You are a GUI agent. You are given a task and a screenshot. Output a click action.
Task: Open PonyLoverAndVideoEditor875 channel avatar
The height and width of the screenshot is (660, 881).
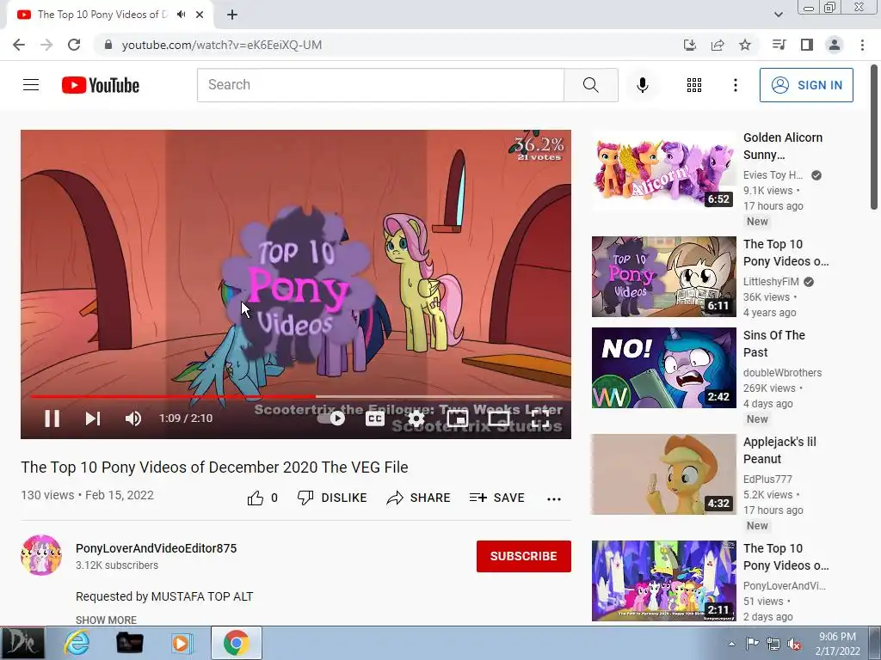click(41, 555)
